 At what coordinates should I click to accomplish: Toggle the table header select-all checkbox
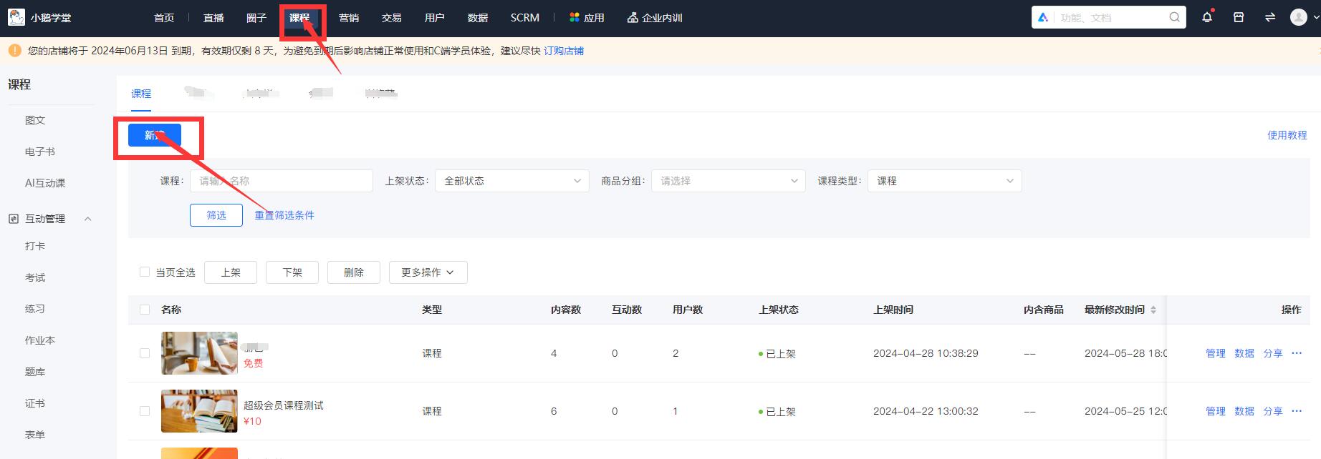[x=145, y=310]
